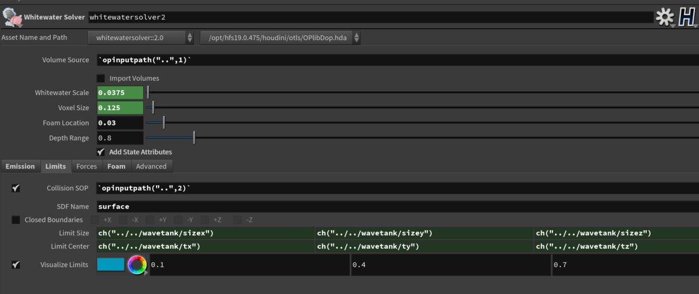This screenshot has height=294, width=699.
Task: Click the Depth Range value 0.8
Action: pos(120,138)
